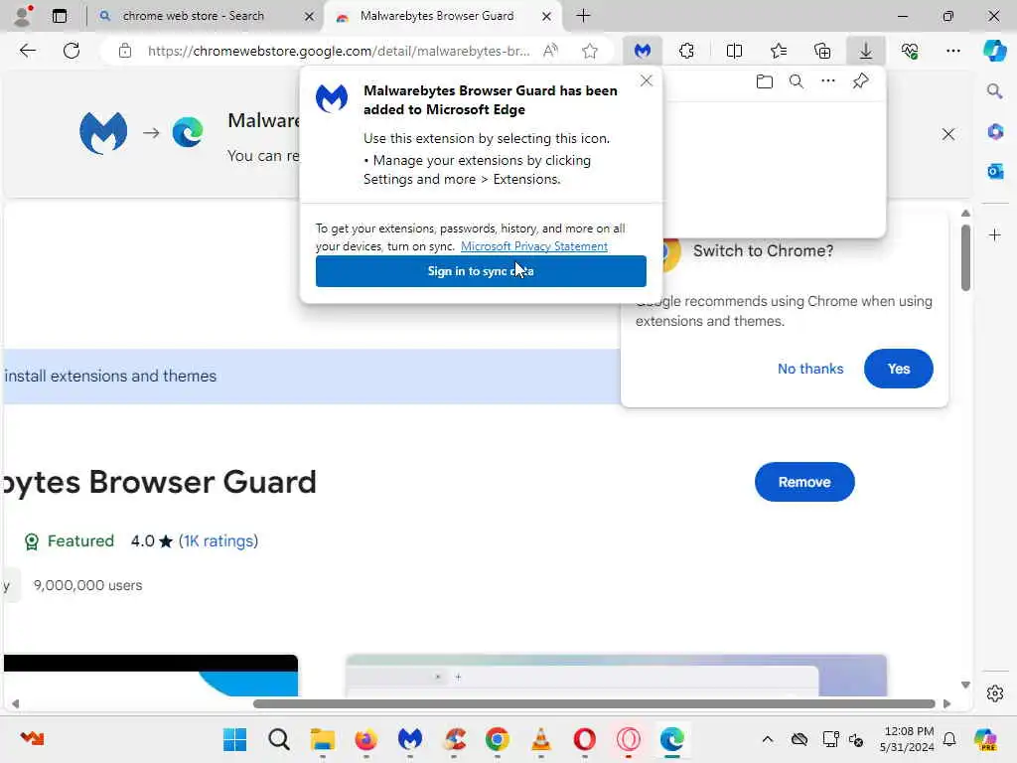The width and height of the screenshot is (1017, 763).
Task: Open notifications bell in tray
Action: [948, 739]
